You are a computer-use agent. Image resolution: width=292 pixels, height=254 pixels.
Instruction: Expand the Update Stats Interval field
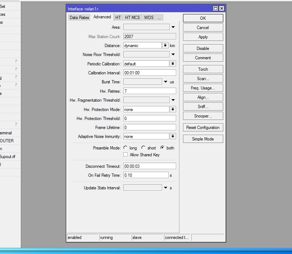coord(166,188)
